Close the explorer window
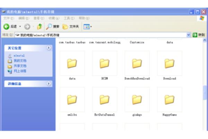Image resolution: width=208 pixels, height=139 pixels. [x=203, y=12]
